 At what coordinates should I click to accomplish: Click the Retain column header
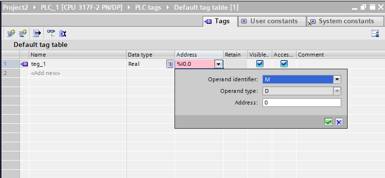point(235,55)
